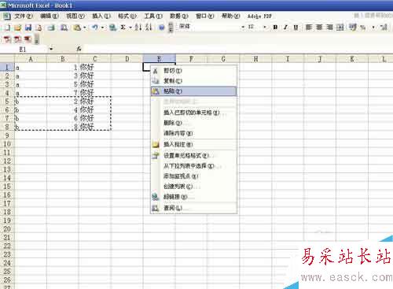Toggle Italic formatting

click(285, 28)
